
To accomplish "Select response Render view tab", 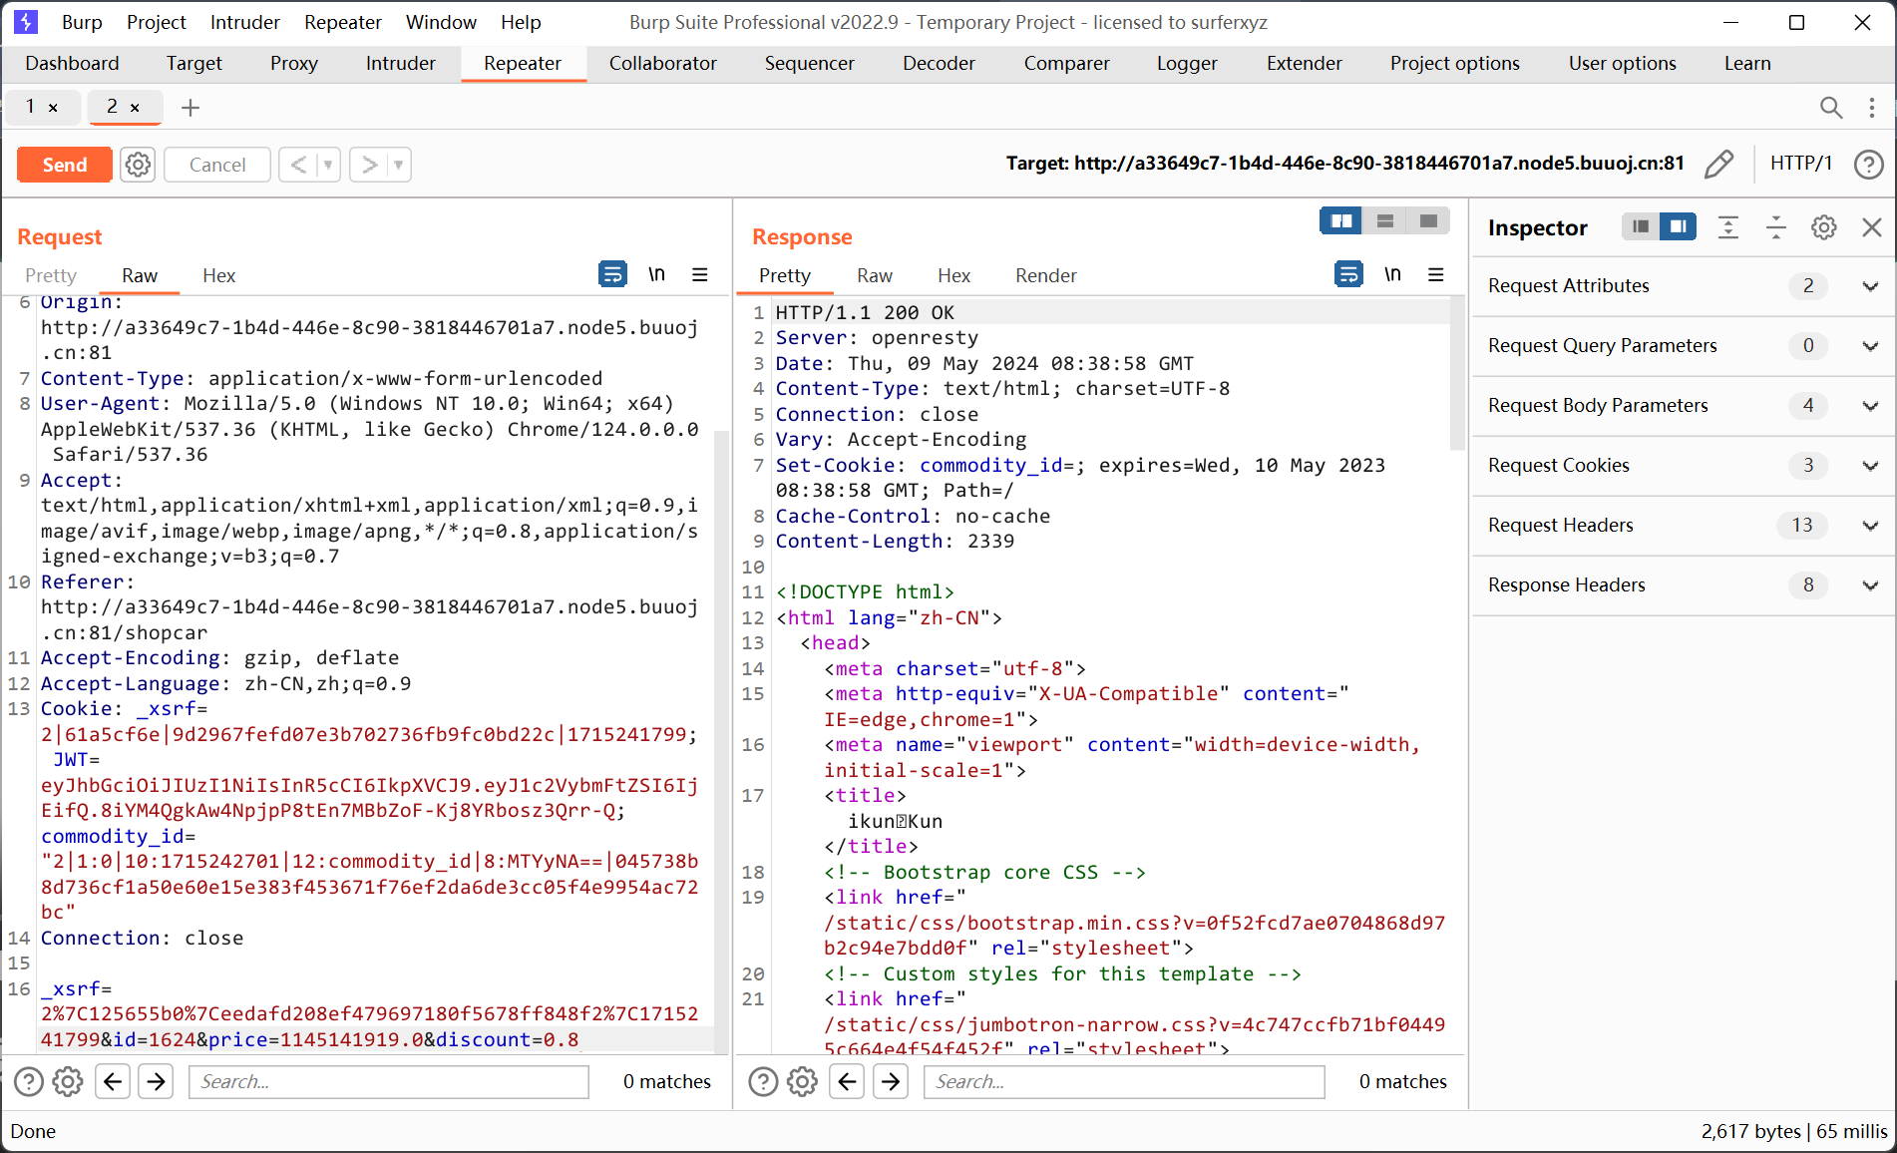I will coord(1045,275).
